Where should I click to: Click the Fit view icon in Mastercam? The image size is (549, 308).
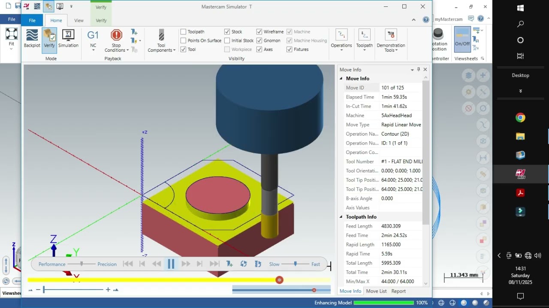[x=12, y=34]
